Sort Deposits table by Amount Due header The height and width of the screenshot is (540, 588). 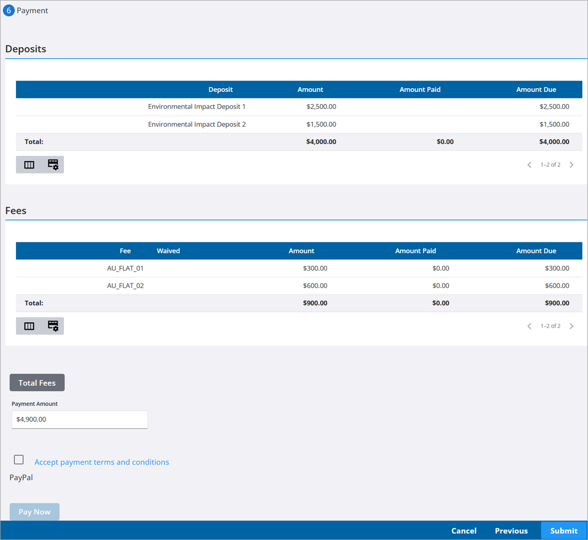[x=536, y=89]
